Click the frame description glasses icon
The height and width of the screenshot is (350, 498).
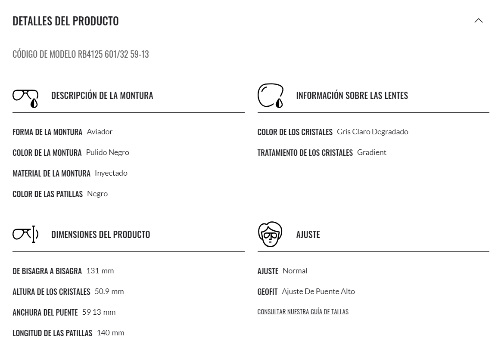[25, 98]
